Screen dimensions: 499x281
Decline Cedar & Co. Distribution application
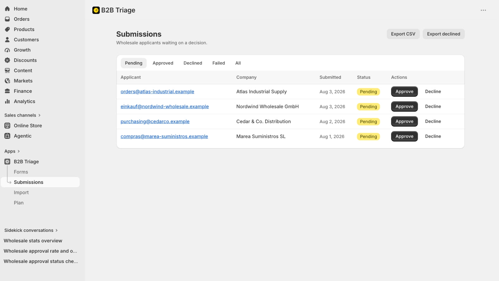pos(433,121)
